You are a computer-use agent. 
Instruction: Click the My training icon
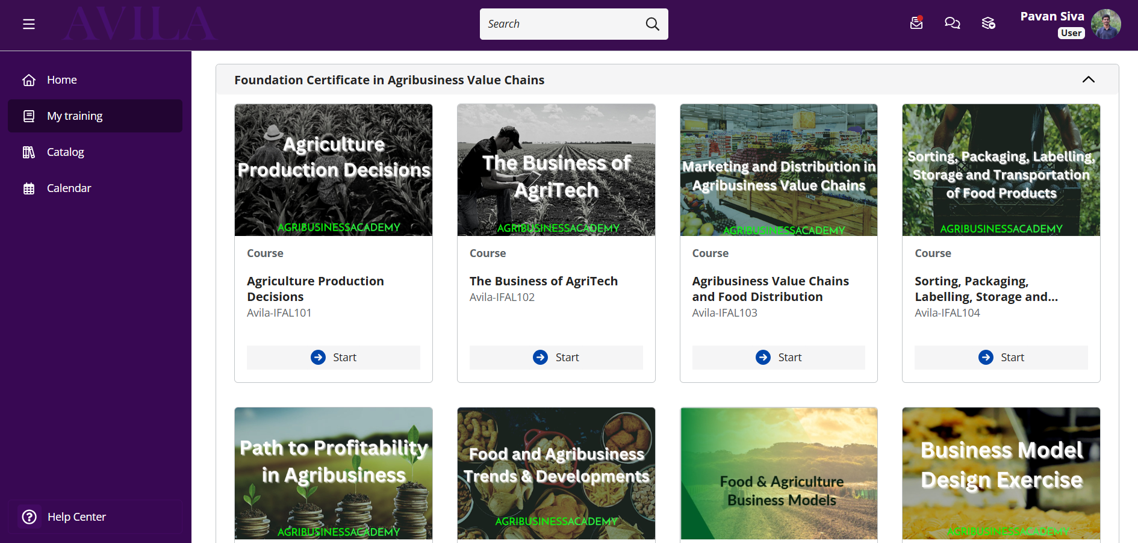point(29,116)
